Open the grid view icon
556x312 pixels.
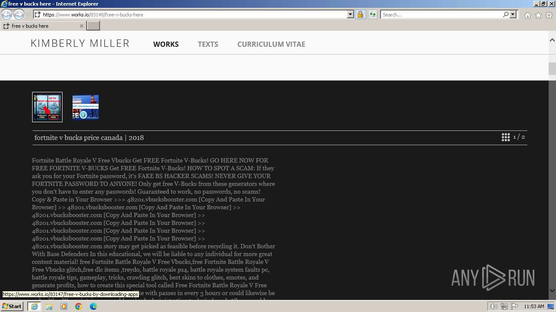point(506,137)
